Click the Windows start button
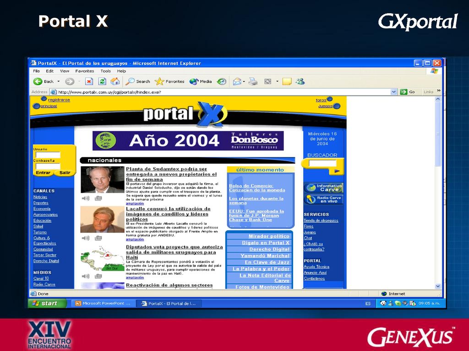The width and height of the screenshot is (469, 351). 48,303
